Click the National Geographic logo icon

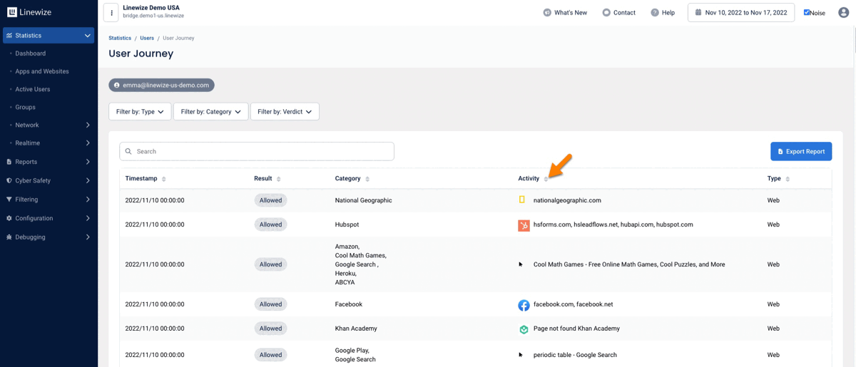[522, 200]
